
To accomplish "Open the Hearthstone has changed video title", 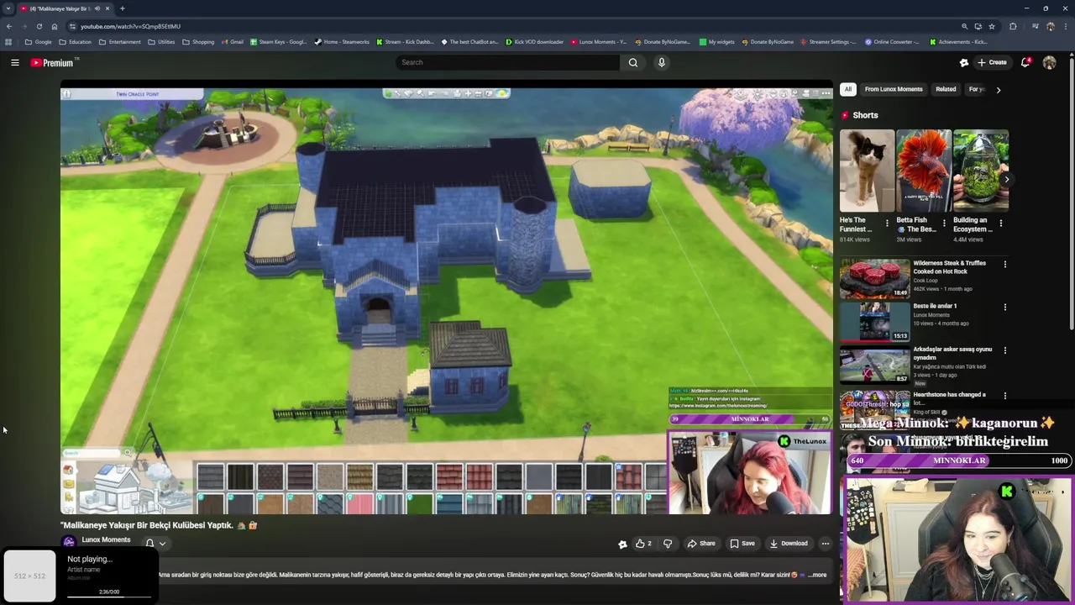I will (x=950, y=398).
